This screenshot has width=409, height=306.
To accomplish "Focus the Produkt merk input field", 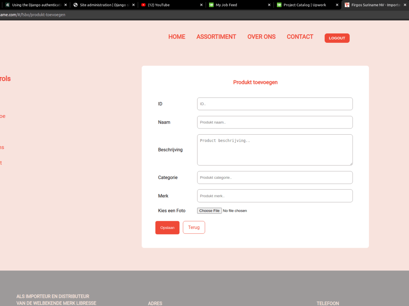I will (x=275, y=196).
